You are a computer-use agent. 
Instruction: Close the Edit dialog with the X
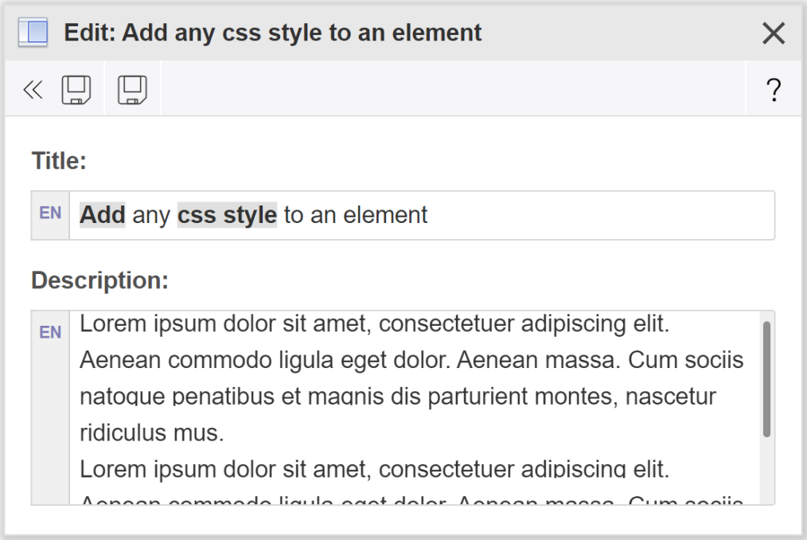point(774,33)
